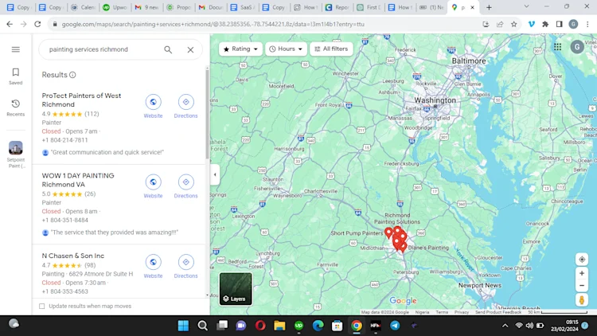This screenshot has width=597, height=336.
Task: Open the Chrome profile avatar
Action: click(573, 24)
